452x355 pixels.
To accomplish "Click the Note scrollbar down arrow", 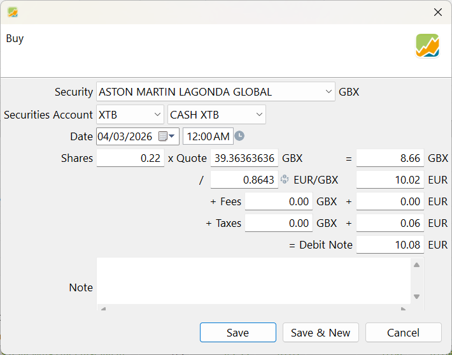I will click(416, 296).
